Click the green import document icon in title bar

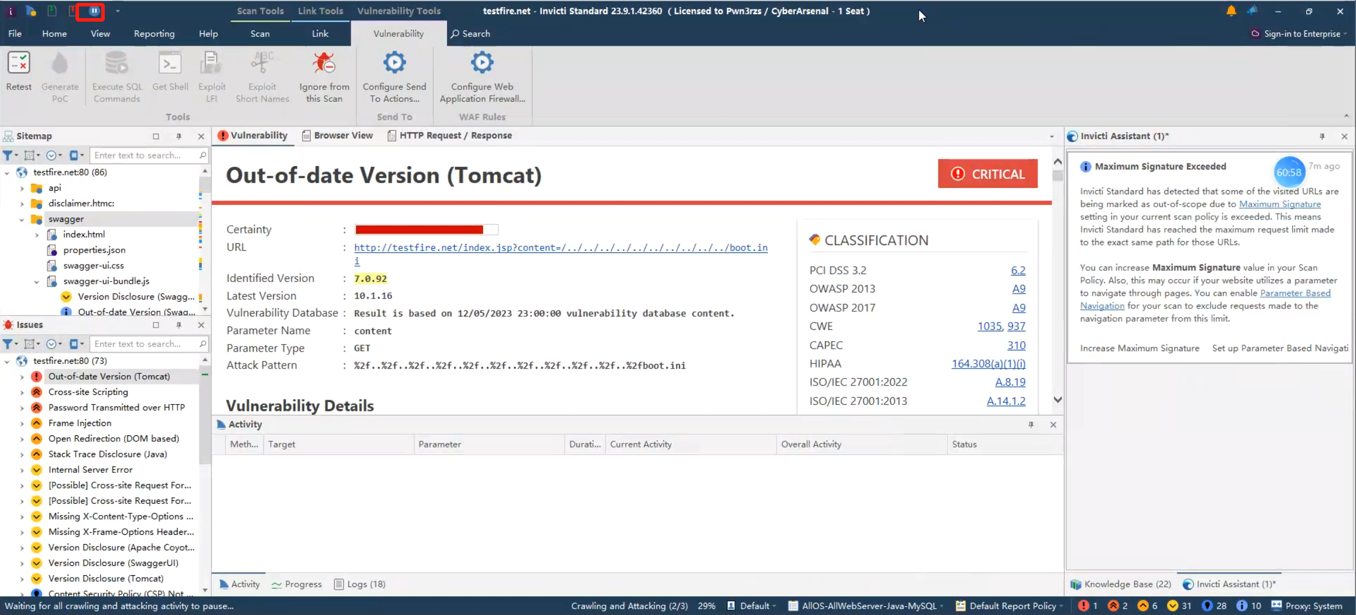pyautogui.click(x=52, y=11)
